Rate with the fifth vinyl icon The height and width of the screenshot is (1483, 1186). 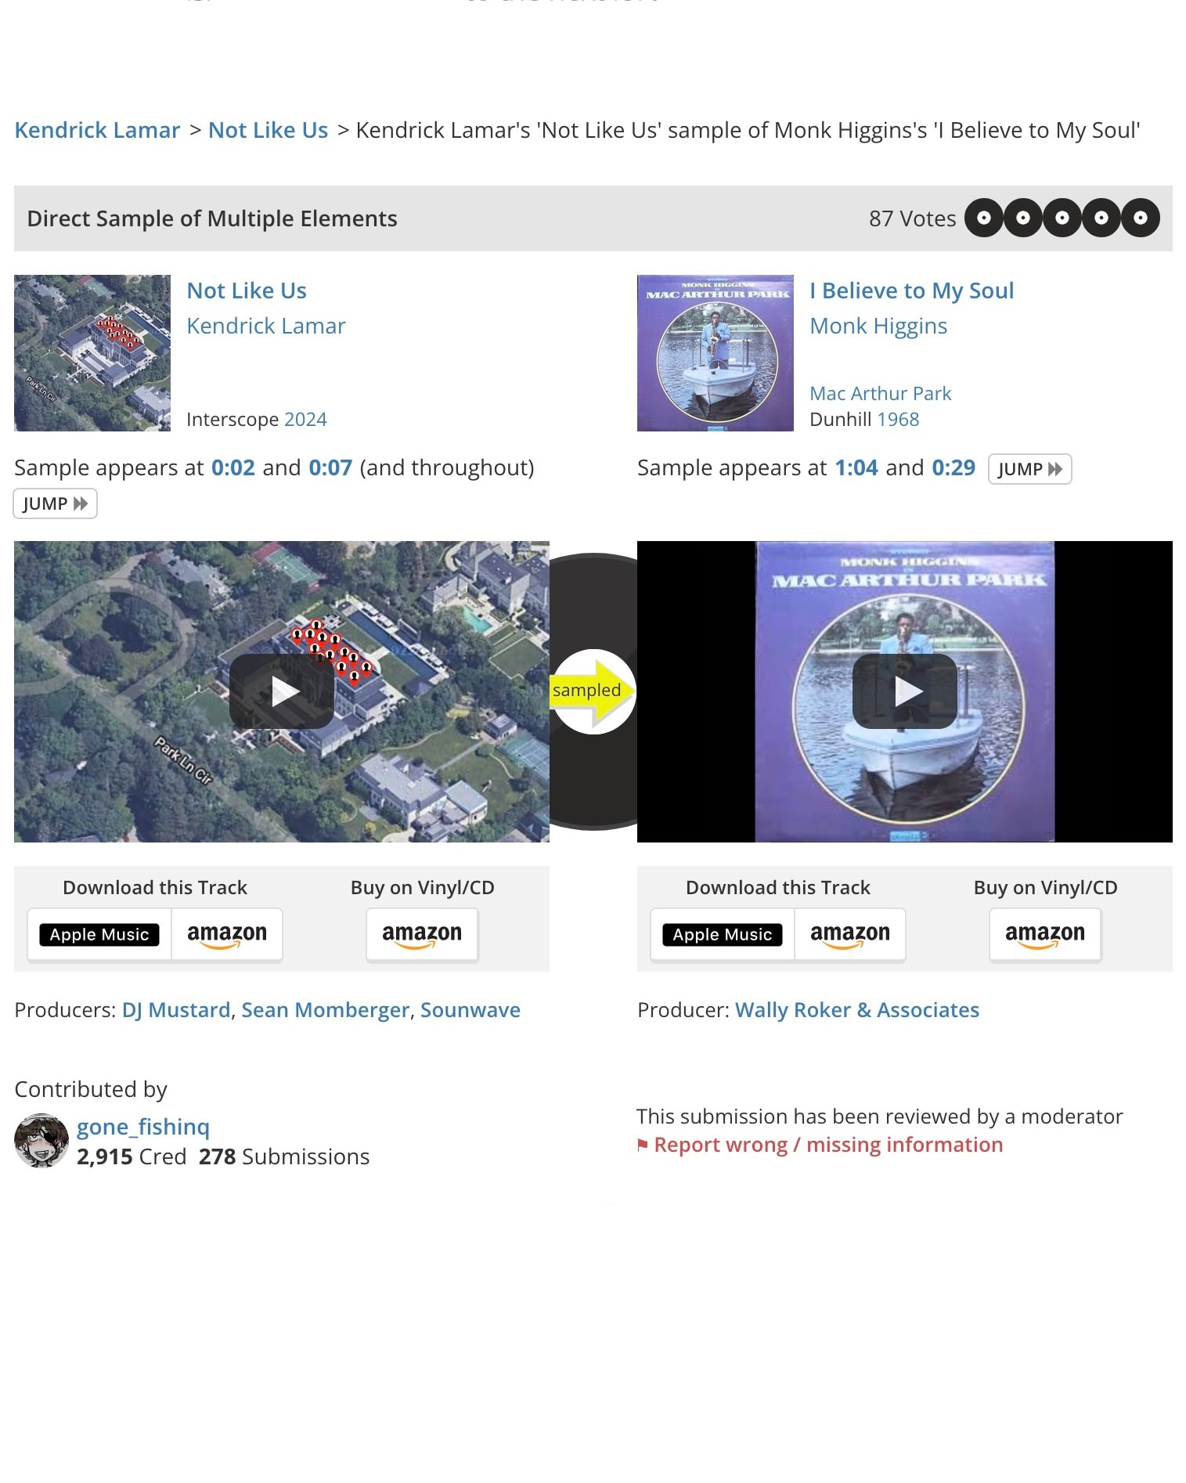click(1141, 218)
